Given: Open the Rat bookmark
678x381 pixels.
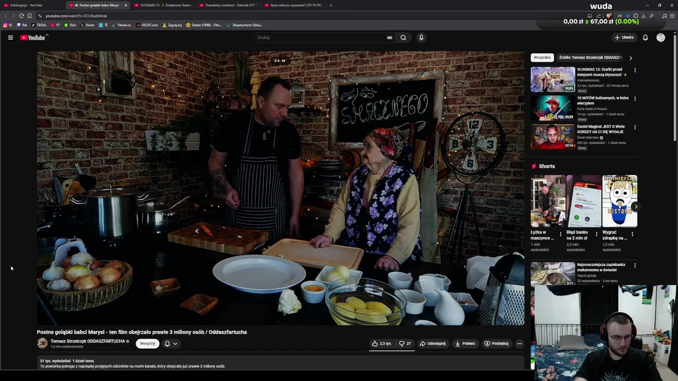Looking at the screenshot, I should (22, 25).
